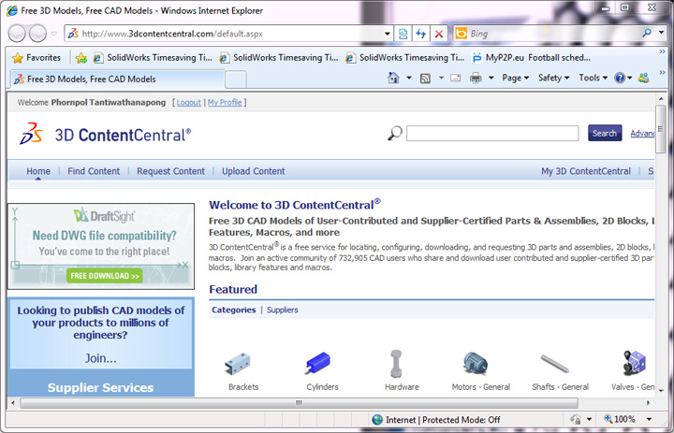Screen dimensions: 674x433
Task: Click the Bing search magnifier icon
Action: [647, 33]
